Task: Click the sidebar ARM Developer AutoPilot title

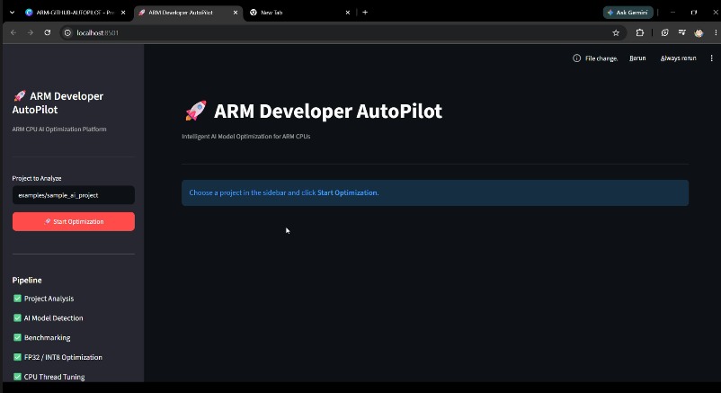Action: (x=58, y=103)
